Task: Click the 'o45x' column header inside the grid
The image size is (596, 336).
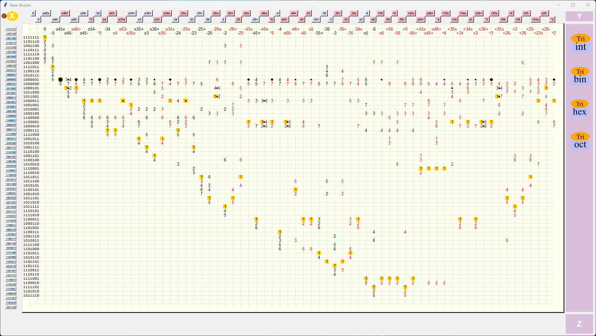Action: pos(60,29)
